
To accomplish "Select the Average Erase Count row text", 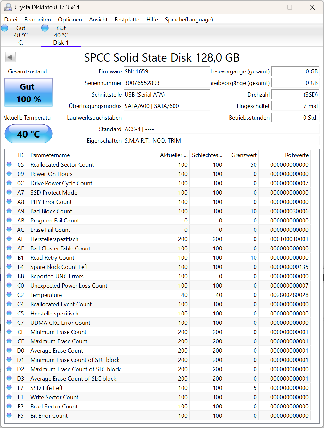I will click(x=57, y=350).
